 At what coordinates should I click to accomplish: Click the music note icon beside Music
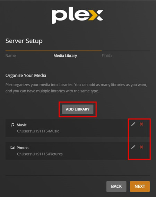click(x=12, y=125)
